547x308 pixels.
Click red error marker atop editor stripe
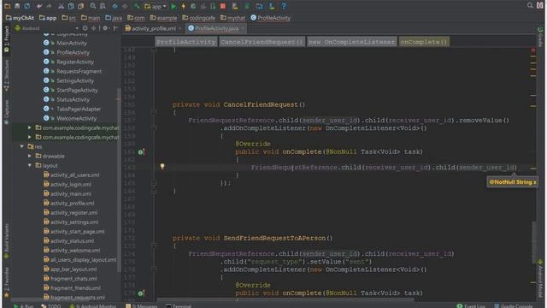(x=533, y=50)
